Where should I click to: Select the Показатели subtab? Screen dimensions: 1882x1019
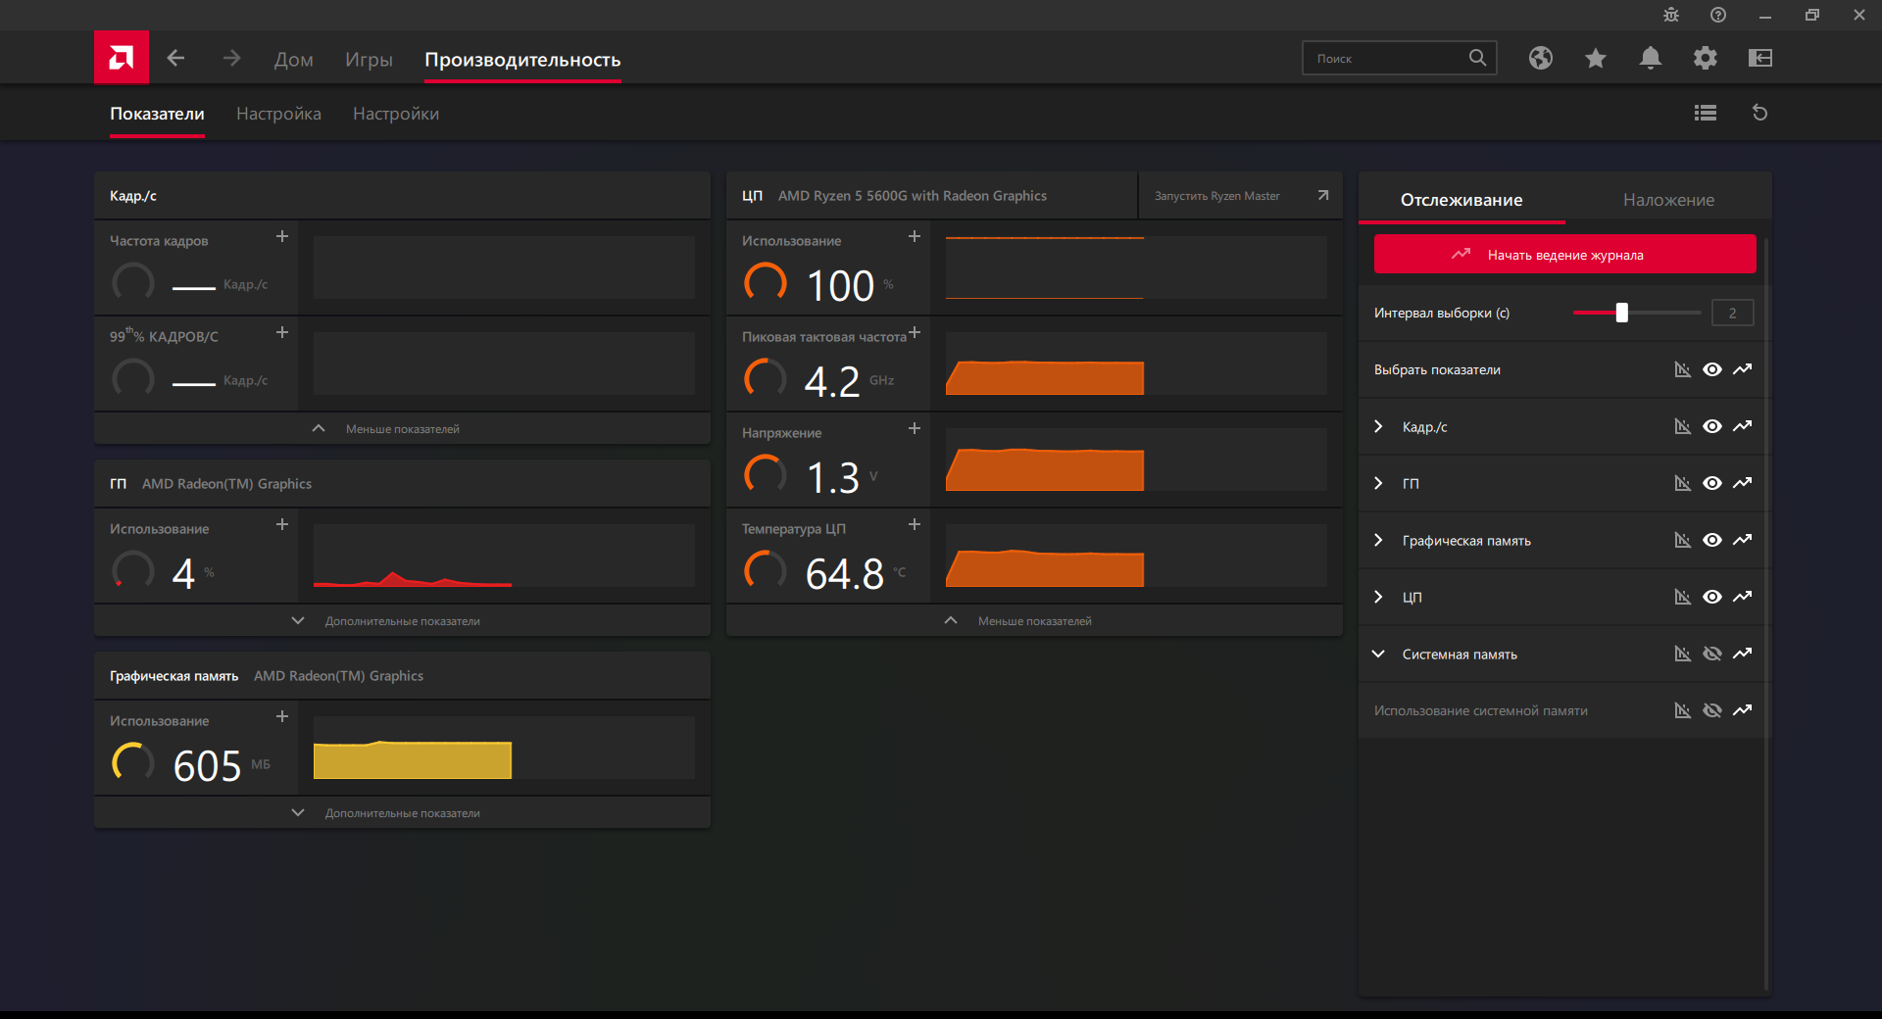click(x=157, y=114)
